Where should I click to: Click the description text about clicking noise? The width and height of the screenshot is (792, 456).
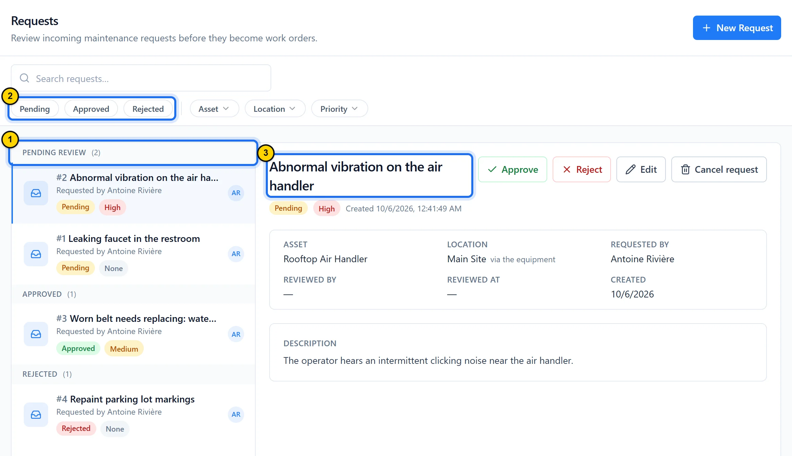pos(428,361)
